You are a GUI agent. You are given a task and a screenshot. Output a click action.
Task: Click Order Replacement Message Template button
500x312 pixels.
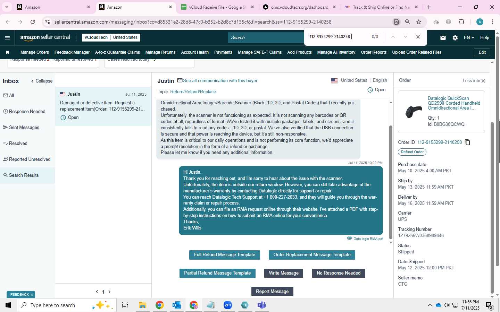coord(312,255)
